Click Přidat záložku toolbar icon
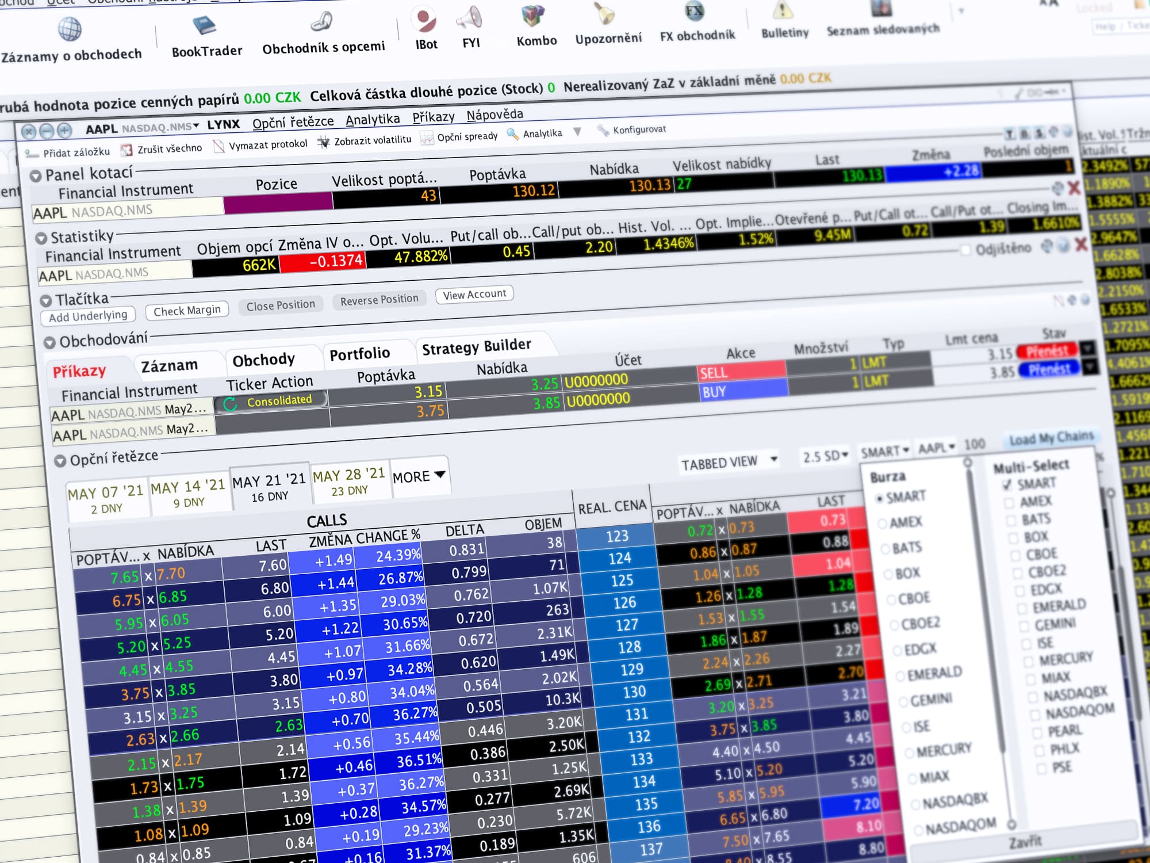Screen dimensions: 1150x863 tap(32, 153)
